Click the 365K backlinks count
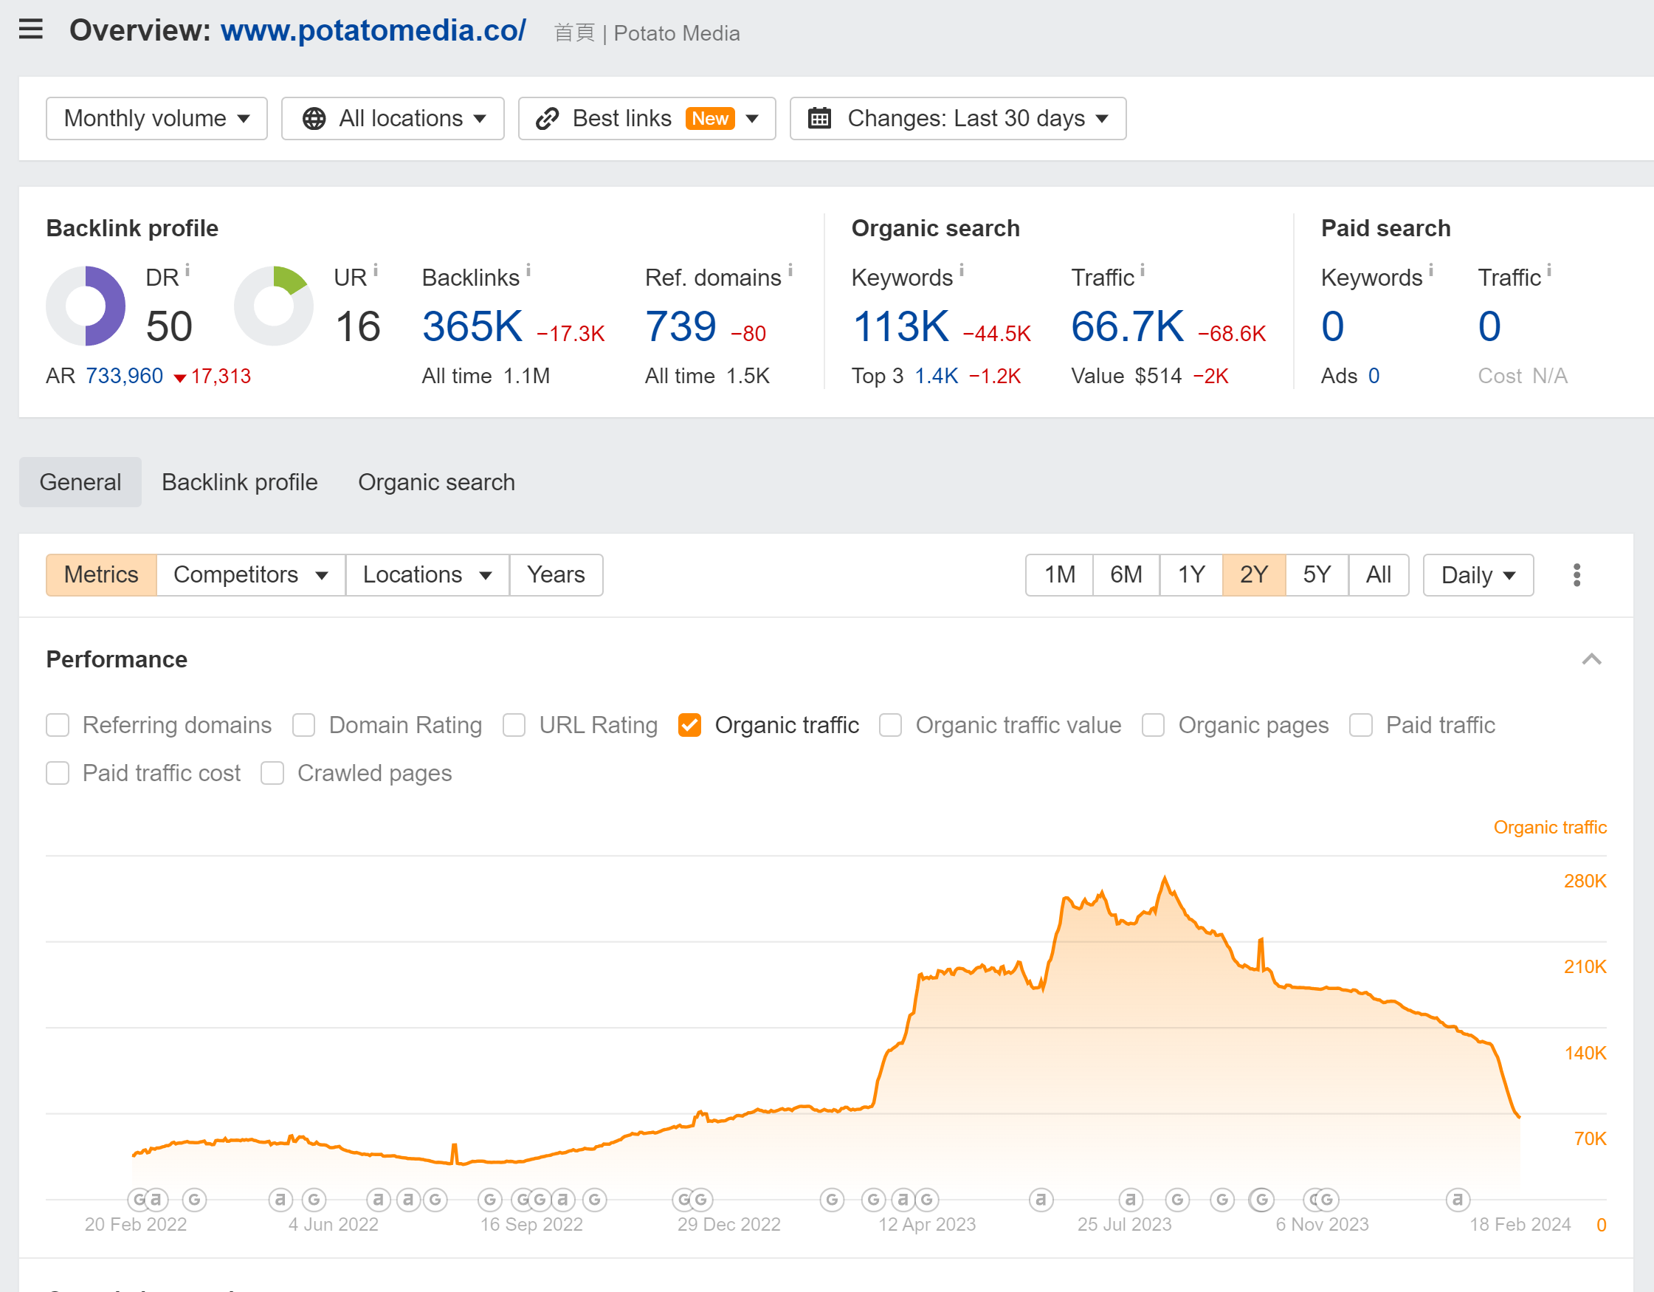Screen dimensions: 1654x1292 (472, 326)
